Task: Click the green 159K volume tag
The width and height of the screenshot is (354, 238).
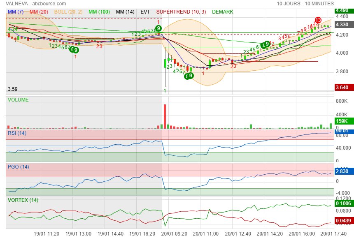Action: point(342,121)
